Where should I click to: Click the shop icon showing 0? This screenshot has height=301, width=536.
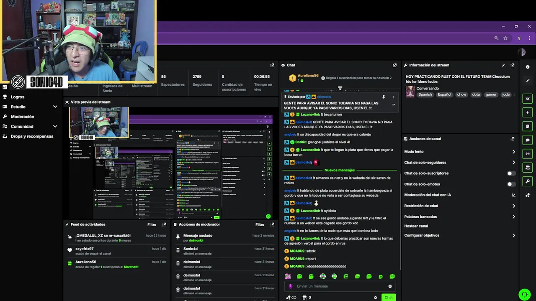tap(307, 298)
